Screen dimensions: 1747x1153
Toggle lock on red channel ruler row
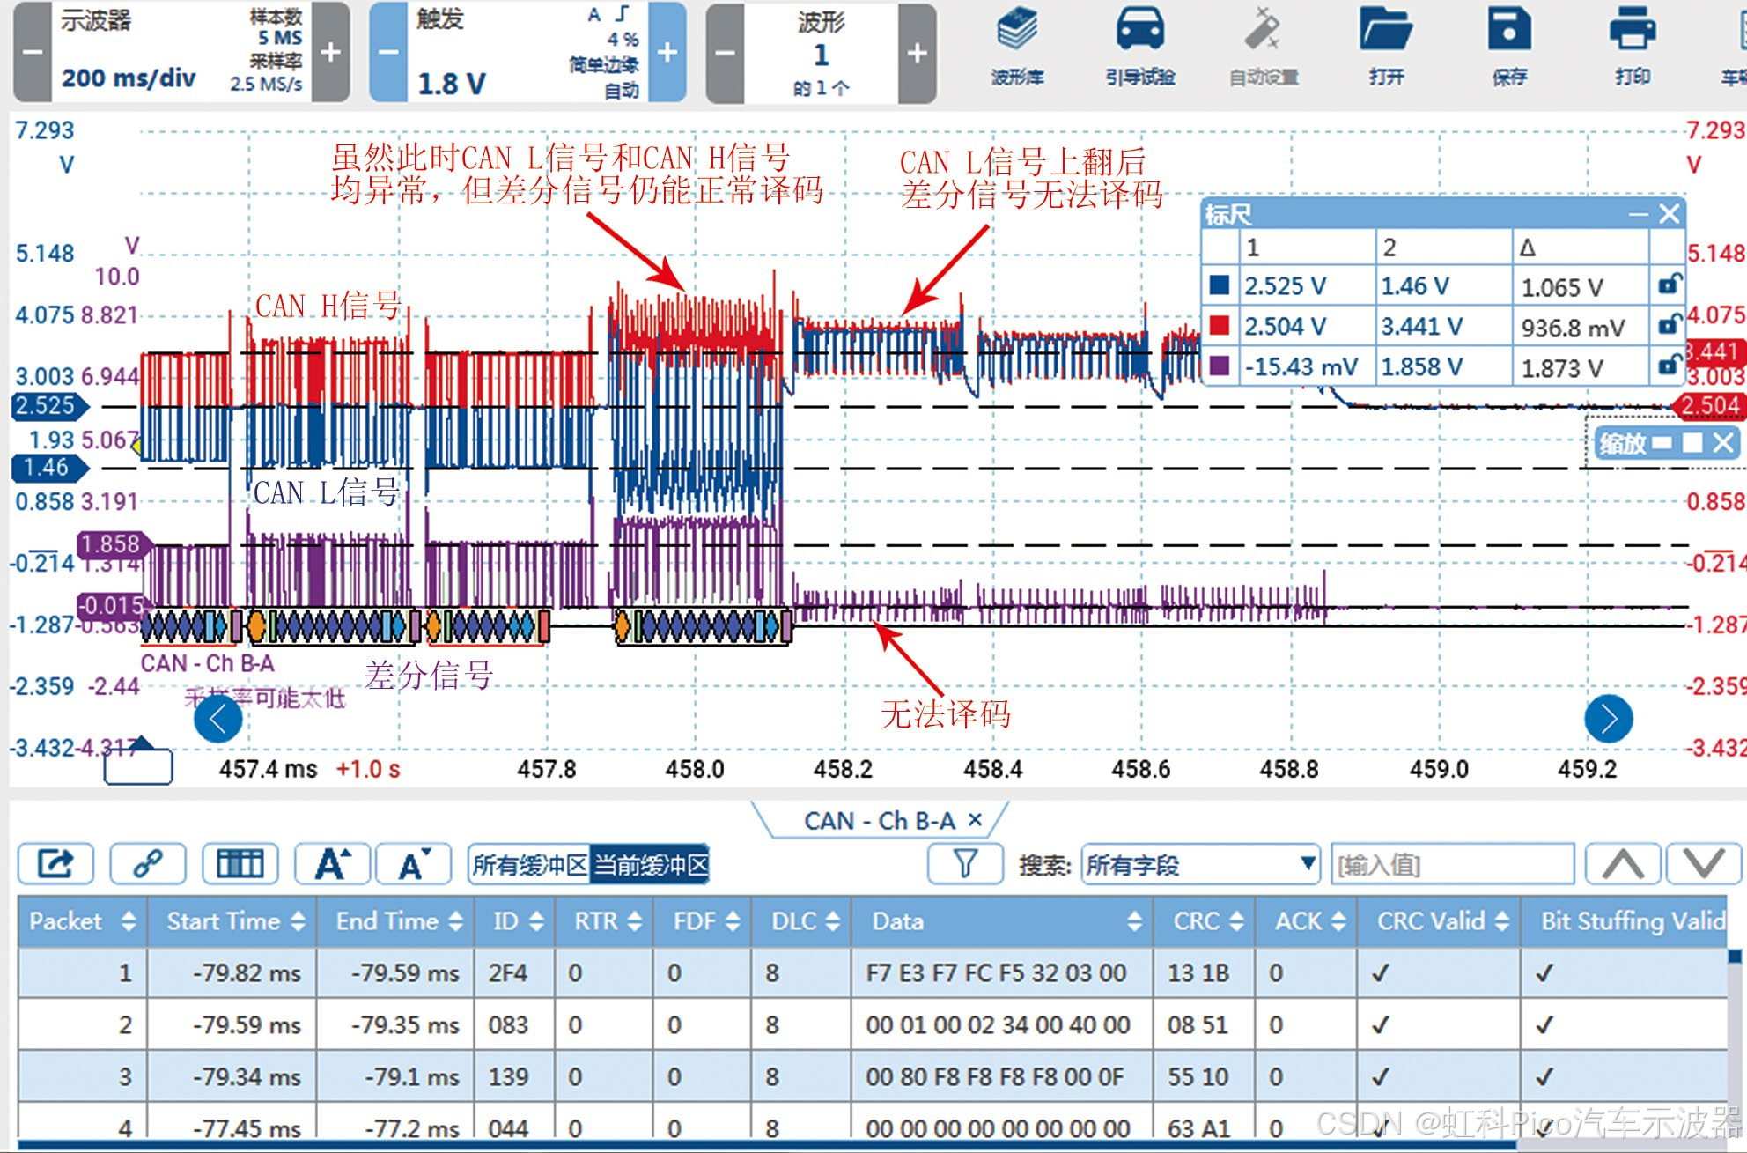click(1669, 326)
